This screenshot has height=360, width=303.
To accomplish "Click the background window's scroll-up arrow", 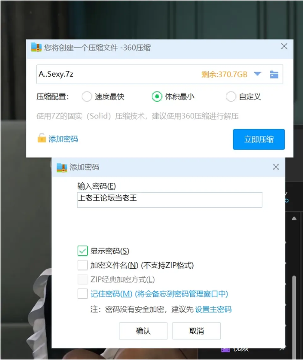I will (294, 219).
